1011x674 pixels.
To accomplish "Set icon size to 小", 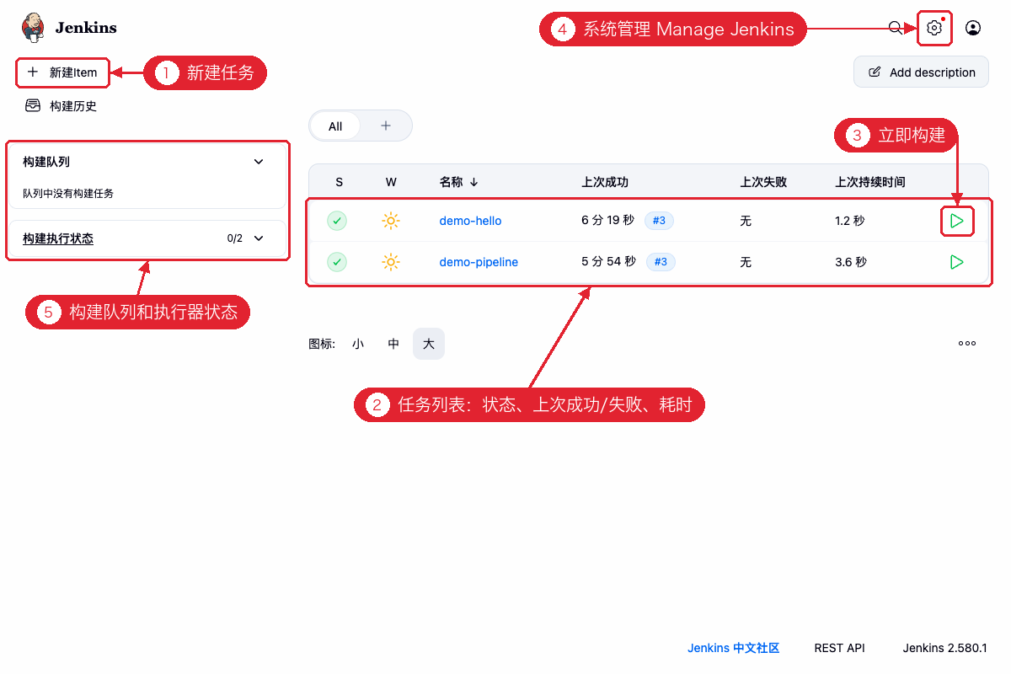I will 358,344.
